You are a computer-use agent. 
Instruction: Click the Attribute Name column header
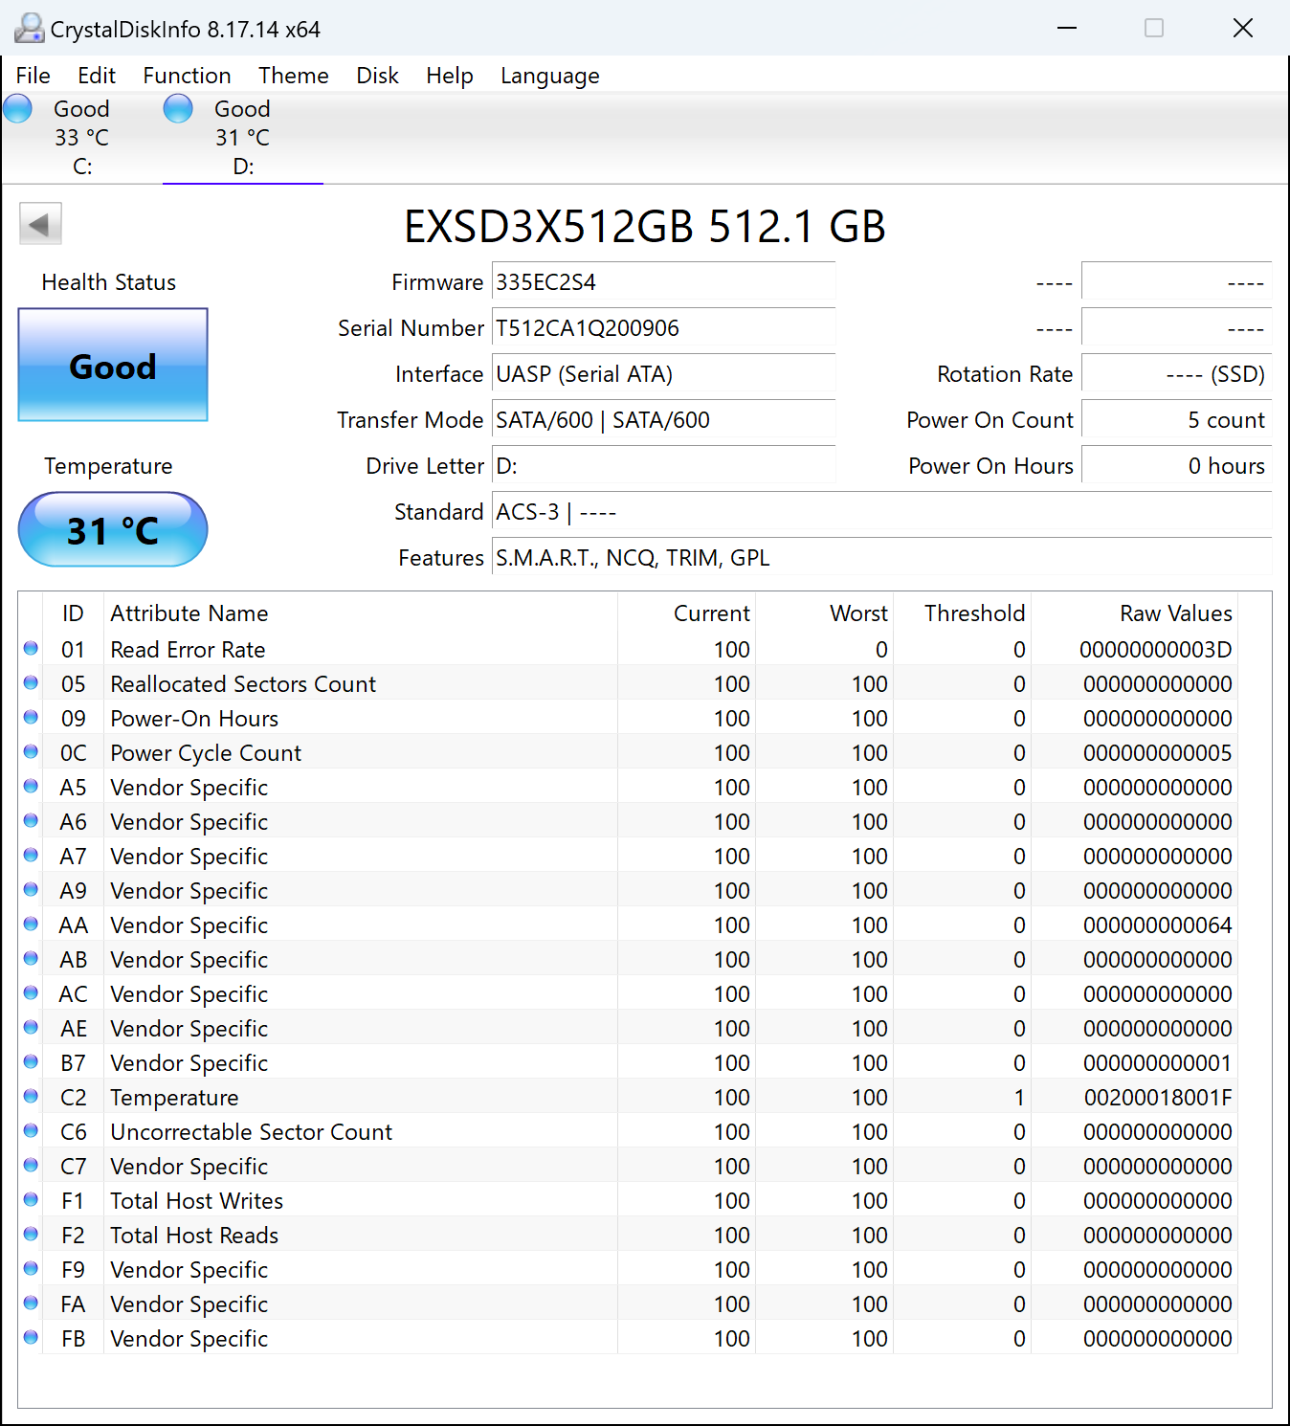click(360, 613)
